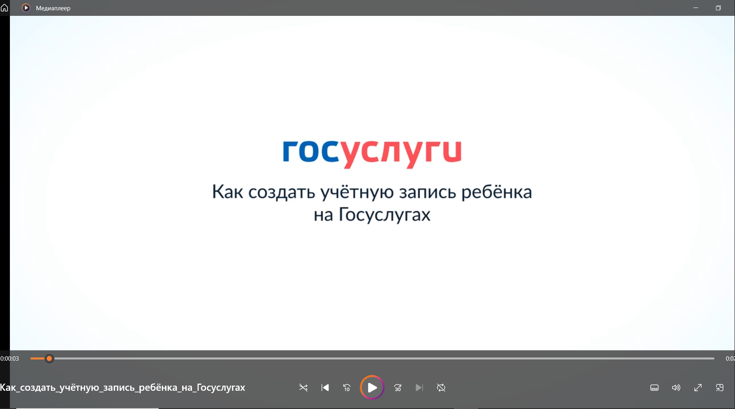This screenshot has width=735, height=409.
Task: Toggle repeat mode
Action: (441, 388)
